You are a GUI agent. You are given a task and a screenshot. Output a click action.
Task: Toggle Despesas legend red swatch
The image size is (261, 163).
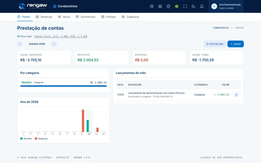pyautogui.click(x=36, y=139)
